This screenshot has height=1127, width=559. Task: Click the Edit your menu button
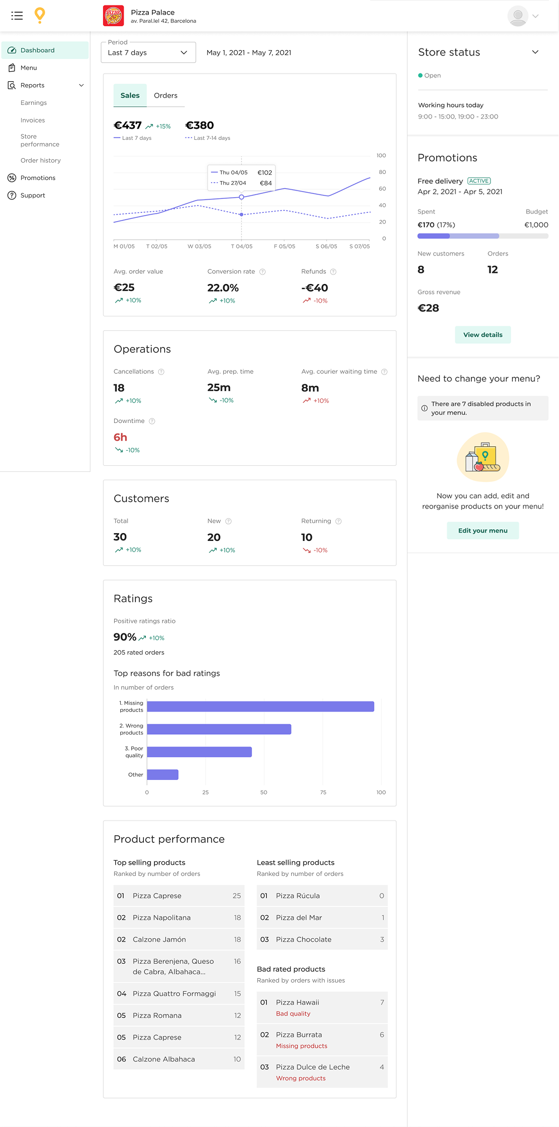click(483, 531)
